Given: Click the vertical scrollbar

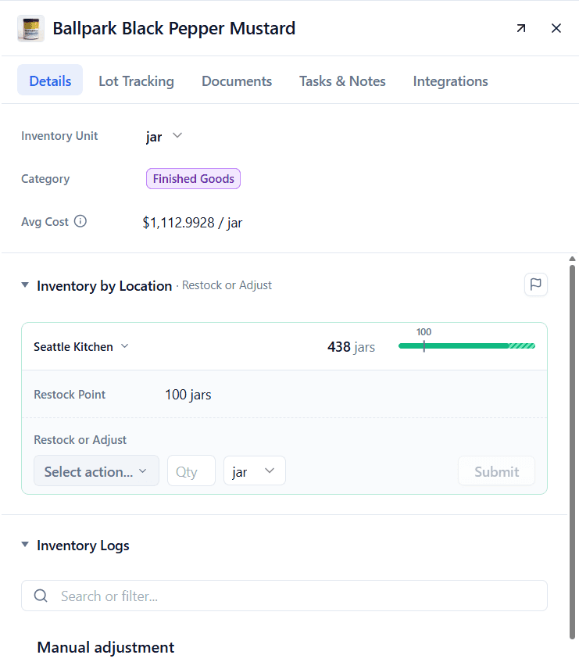Looking at the screenshot, I should 572,452.
